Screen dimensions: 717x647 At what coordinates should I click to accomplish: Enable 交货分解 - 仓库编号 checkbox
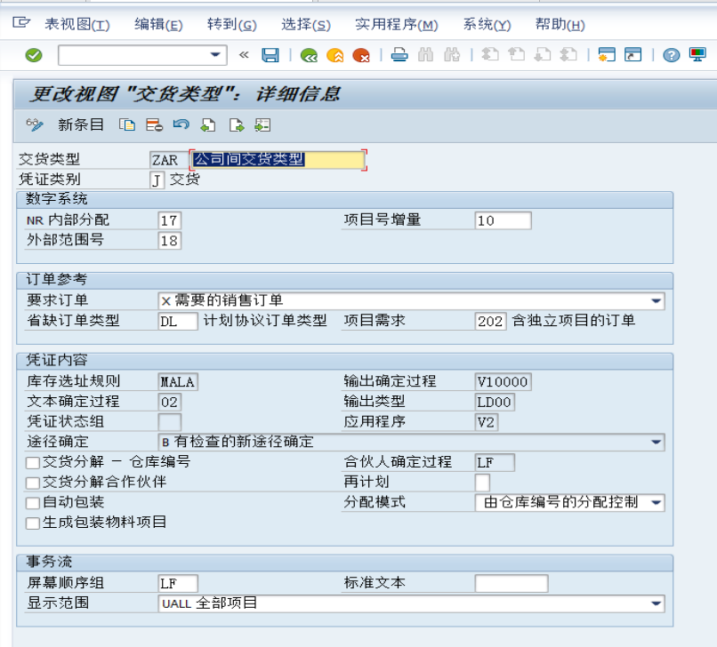coord(32,463)
